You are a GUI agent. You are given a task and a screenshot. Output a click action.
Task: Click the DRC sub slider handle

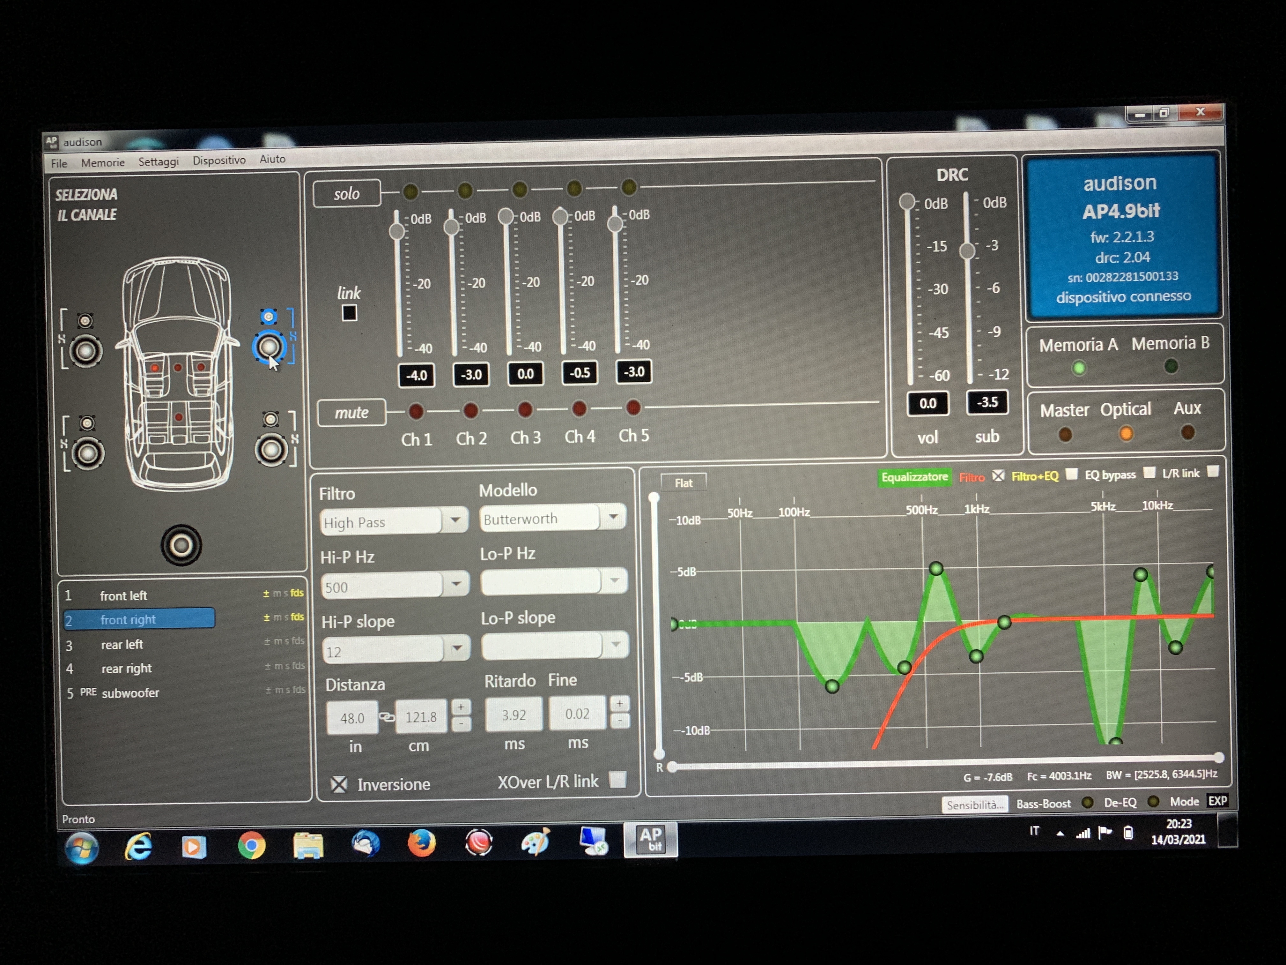tap(967, 251)
